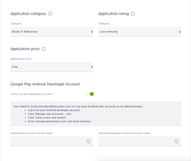Click the 'Application category' heading text
This screenshot has width=191, height=161.
tap(28, 14)
